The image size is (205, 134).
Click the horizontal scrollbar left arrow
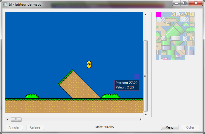8,119
